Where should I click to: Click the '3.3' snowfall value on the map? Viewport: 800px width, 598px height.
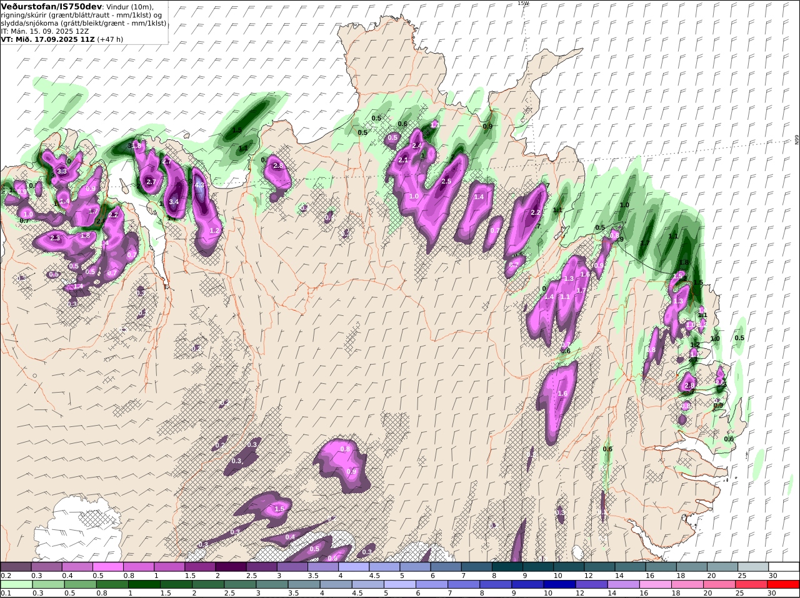point(62,171)
